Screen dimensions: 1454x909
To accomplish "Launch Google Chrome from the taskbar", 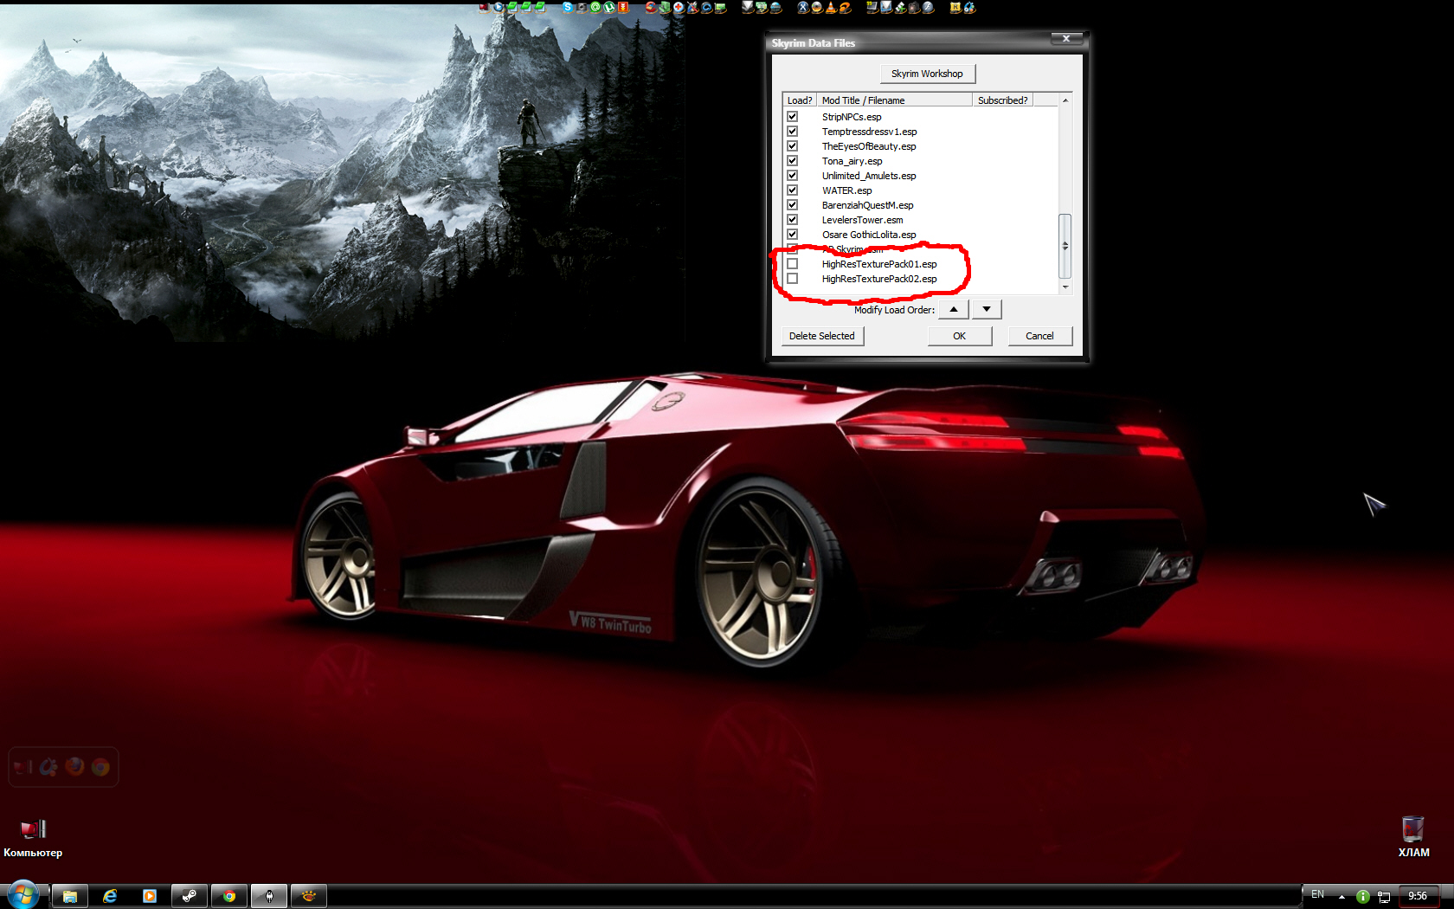I will [x=229, y=896].
